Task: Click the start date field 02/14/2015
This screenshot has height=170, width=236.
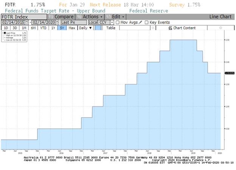Action: (x=14, y=22)
